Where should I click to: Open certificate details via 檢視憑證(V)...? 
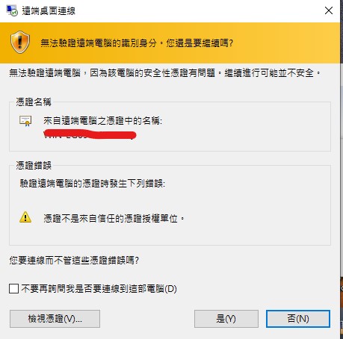pyautogui.click(x=55, y=319)
